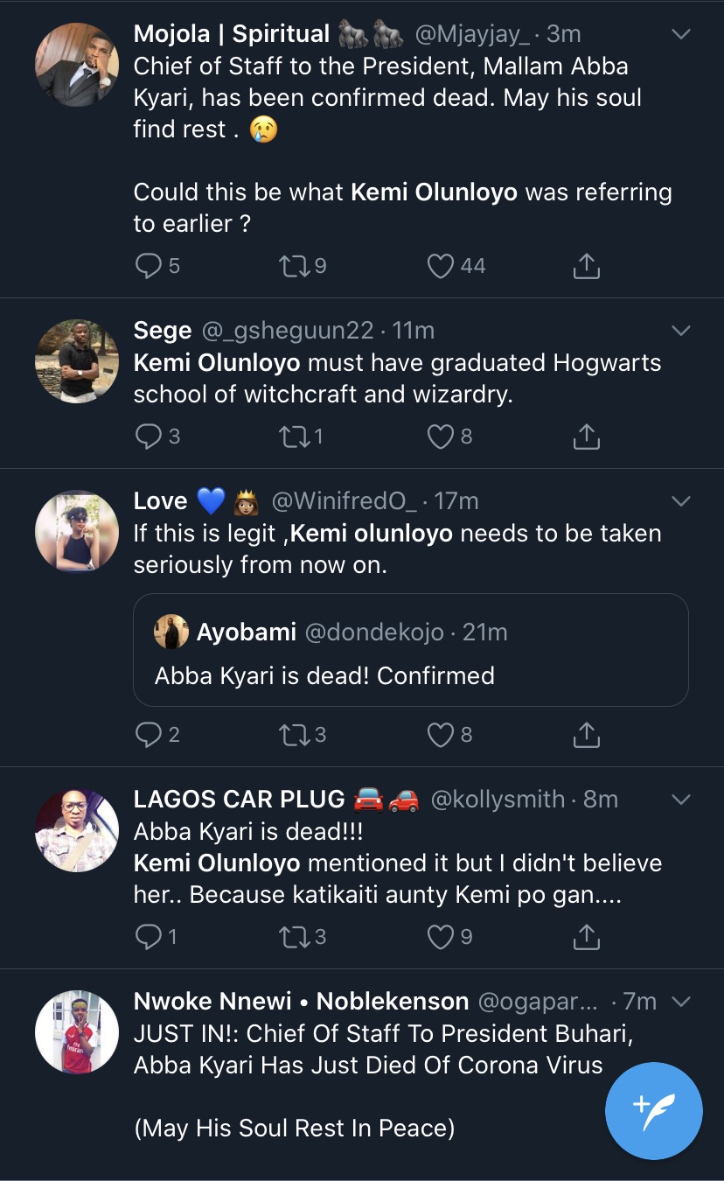The image size is (724, 1181).
Task: Open the @_gsheguun22 handle link
Action: (x=288, y=331)
